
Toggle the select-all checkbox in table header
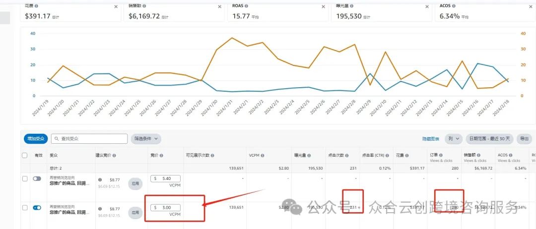[x=25, y=155]
